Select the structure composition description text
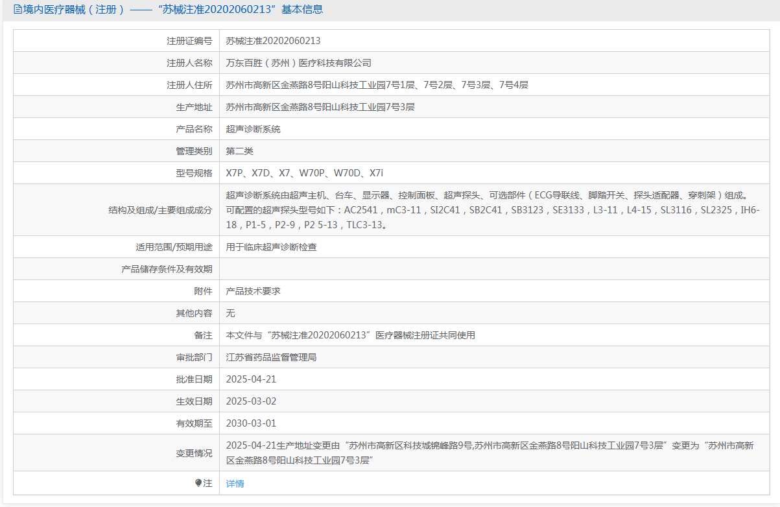The image size is (780, 507). [x=493, y=210]
